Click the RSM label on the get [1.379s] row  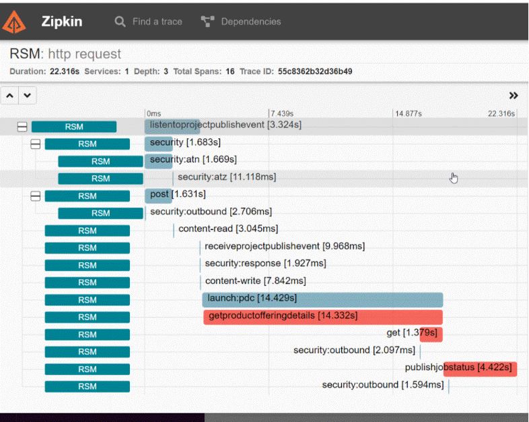tap(87, 334)
